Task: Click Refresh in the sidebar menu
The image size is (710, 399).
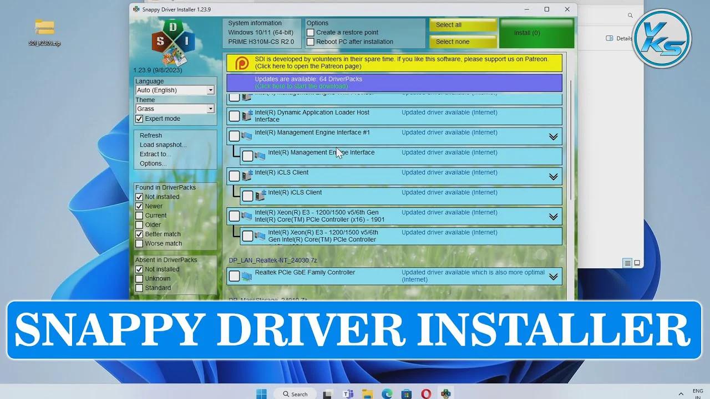Action: [x=151, y=135]
